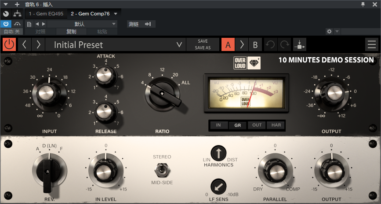
Task: Select the B comparison slot
Action: pyautogui.click(x=255, y=44)
